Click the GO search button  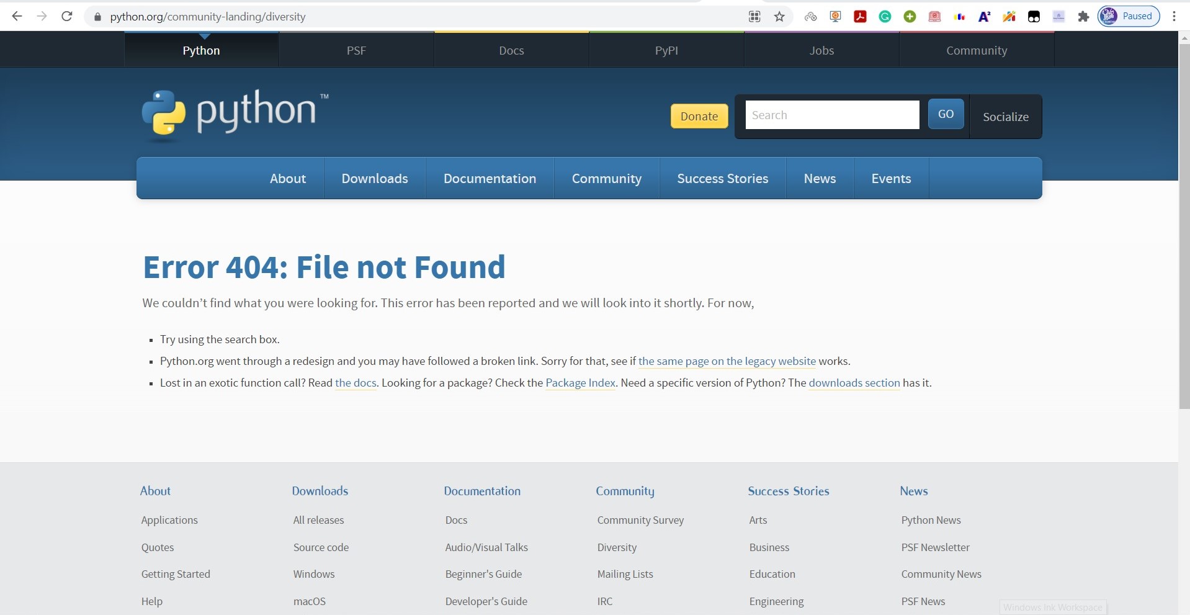tap(946, 114)
